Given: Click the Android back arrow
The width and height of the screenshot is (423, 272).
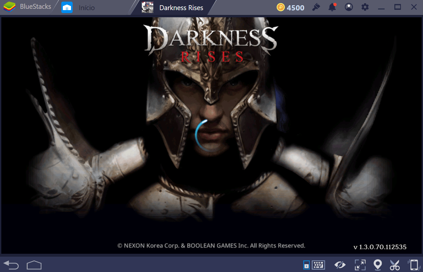Looking at the screenshot, I should pos(11,265).
